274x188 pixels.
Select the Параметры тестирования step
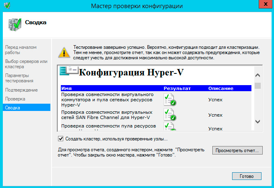coord(19,78)
